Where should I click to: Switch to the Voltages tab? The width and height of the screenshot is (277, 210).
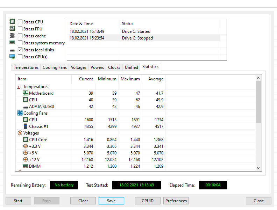click(79, 67)
